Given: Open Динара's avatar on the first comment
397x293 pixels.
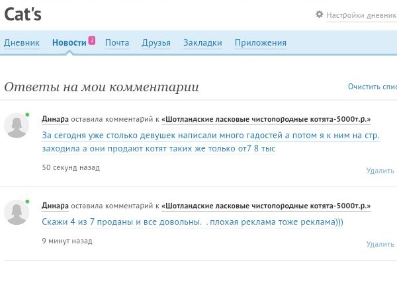Looking at the screenshot, I should coord(17,126).
